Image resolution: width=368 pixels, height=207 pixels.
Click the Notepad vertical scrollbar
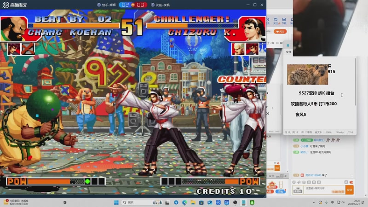pos(356,82)
